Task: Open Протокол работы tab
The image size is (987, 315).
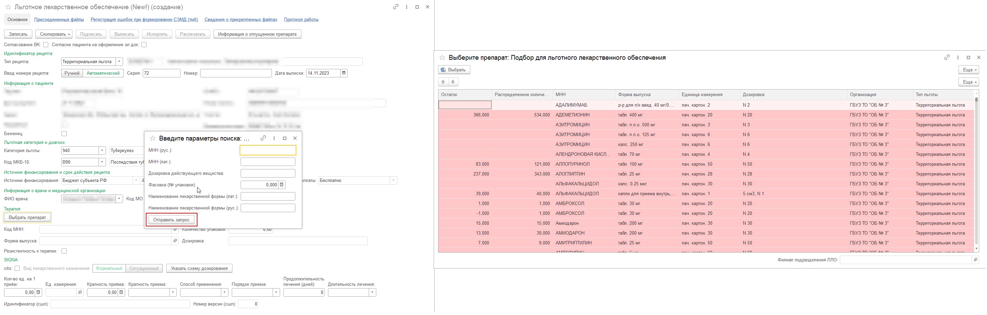Action: click(x=301, y=20)
